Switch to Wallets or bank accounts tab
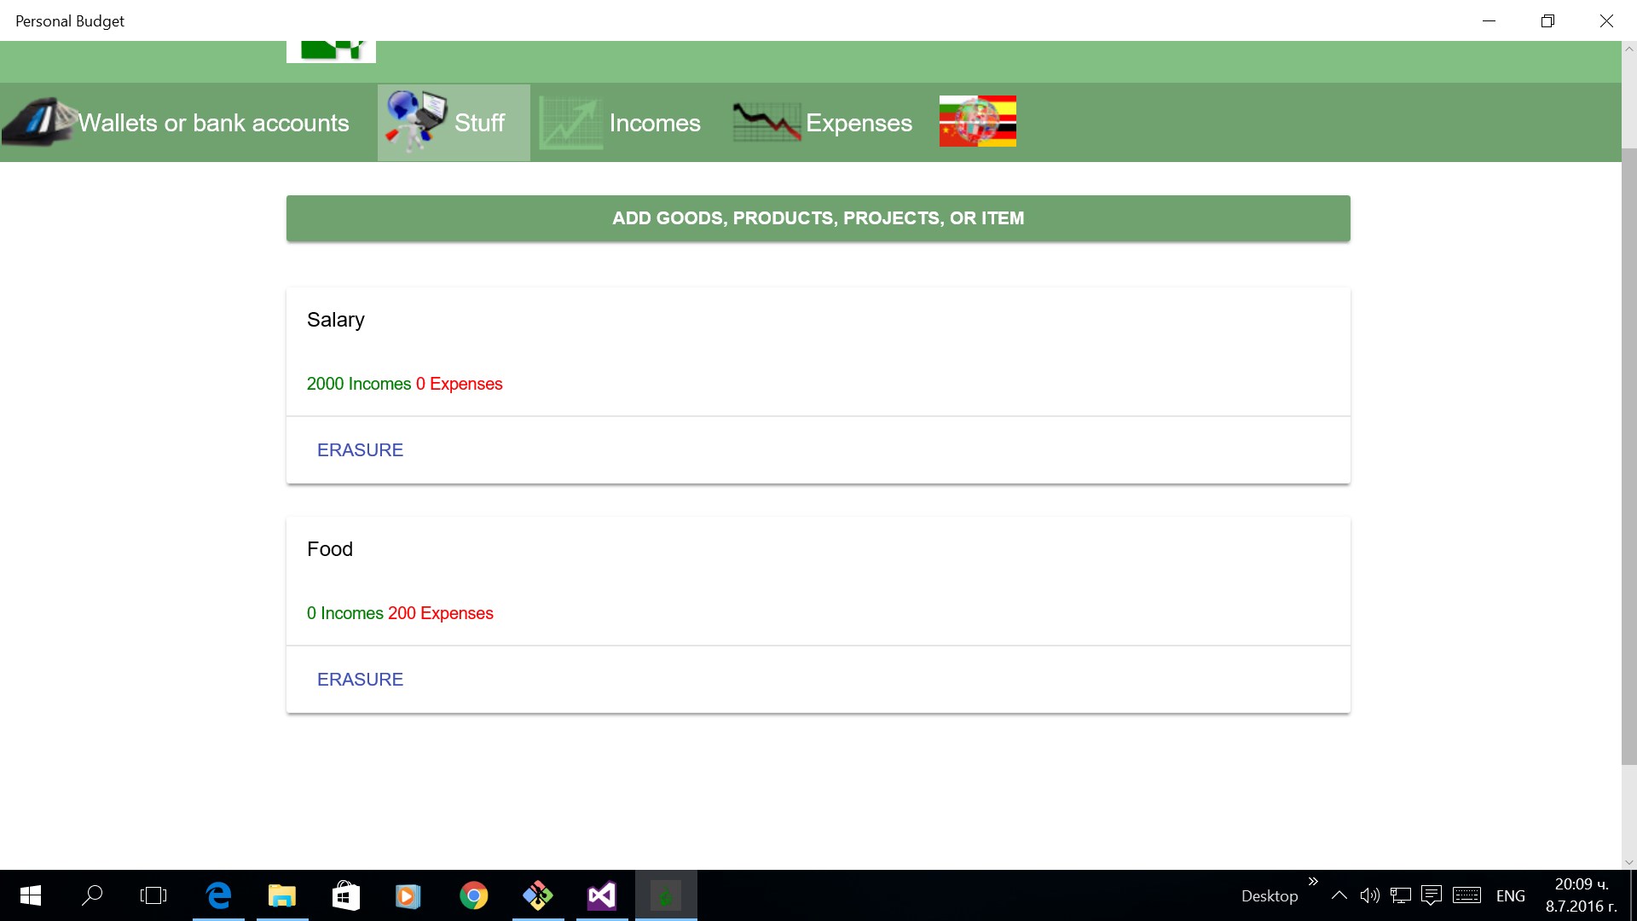Image resolution: width=1637 pixels, height=921 pixels. click(213, 123)
